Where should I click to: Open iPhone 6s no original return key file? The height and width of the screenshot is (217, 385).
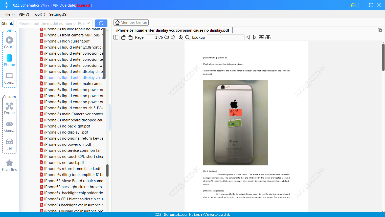pos(71,138)
